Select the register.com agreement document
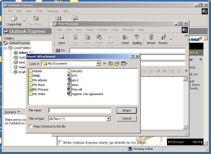 pos(85,94)
